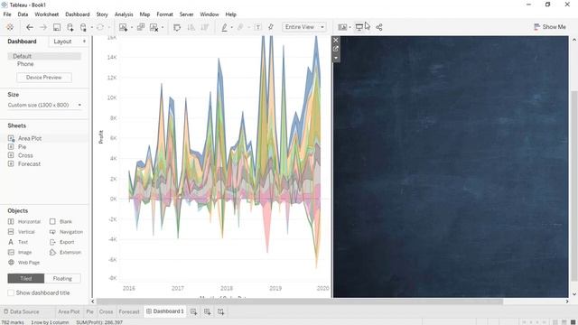The height and width of the screenshot is (325, 578).
Task: Remove the image object with X
Action: 335,40
